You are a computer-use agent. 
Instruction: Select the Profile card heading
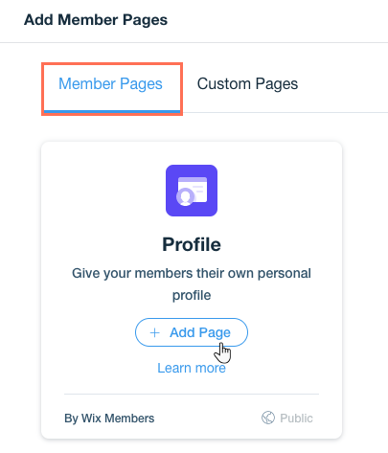tap(192, 244)
